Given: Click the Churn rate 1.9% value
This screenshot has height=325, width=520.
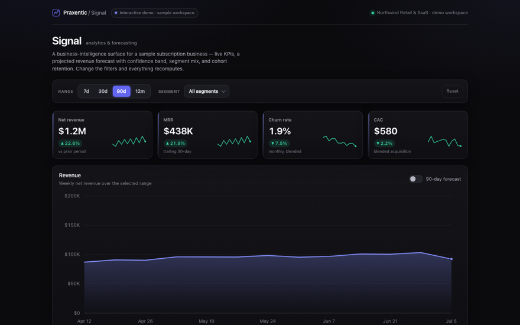Looking at the screenshot, I should coord(280,131).
